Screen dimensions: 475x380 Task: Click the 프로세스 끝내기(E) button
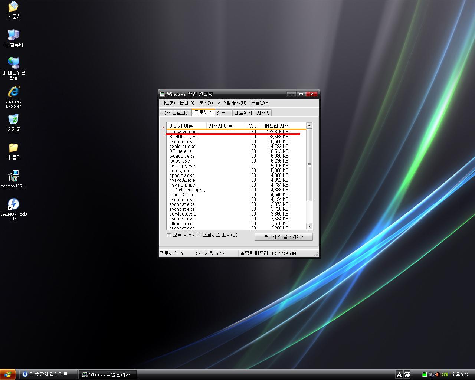[284, 237]
